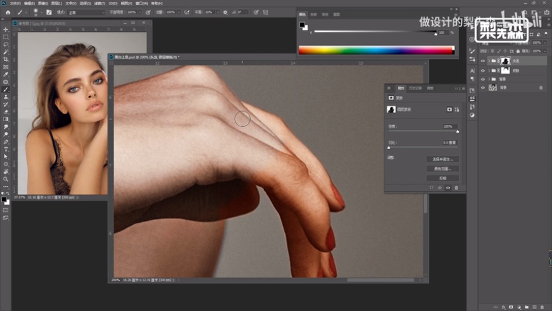Open the 文件 (File) menu
Screen dimensions: 552x311
(x=15, y=3)
